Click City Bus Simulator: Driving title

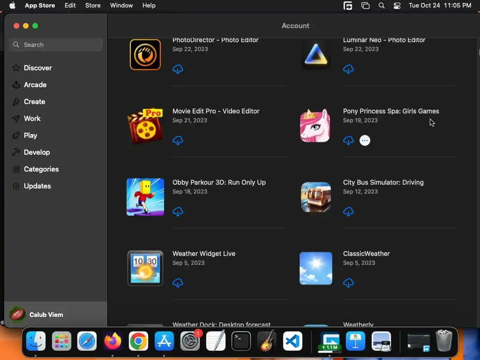(x=383, y=182)
